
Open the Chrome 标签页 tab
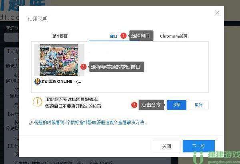(x=174, y=36)
